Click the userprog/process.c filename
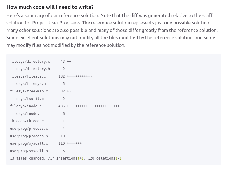 coord(29,129)
